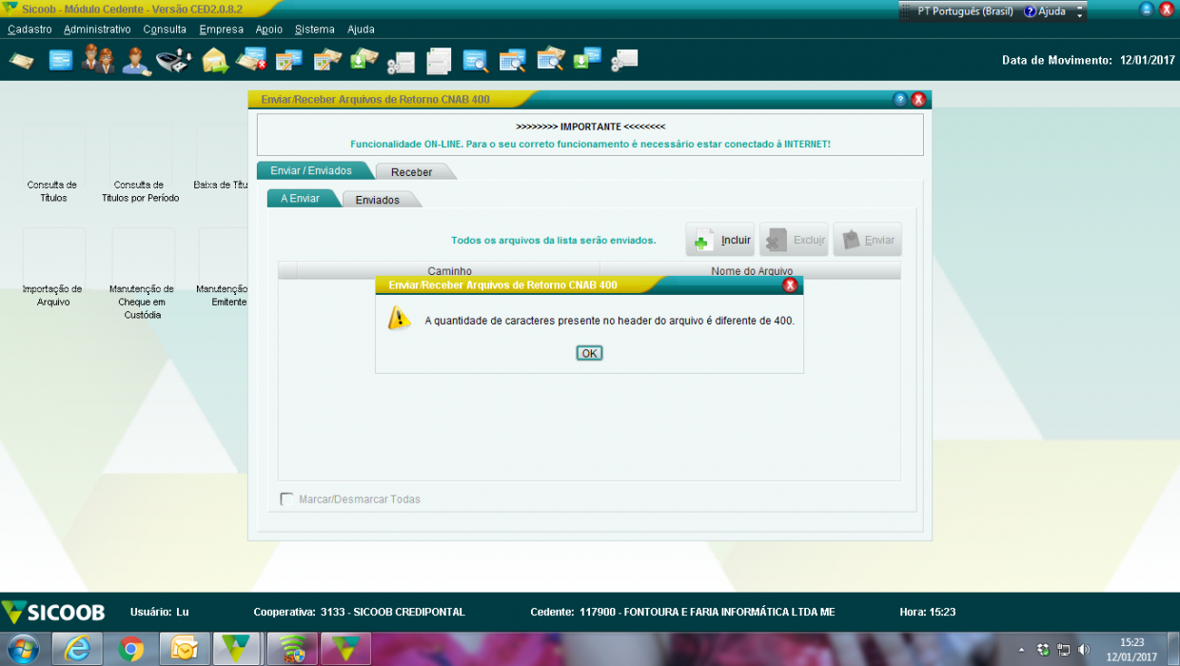This screenshot has width=1180, height=666.
Task: Open Importação de Arquivo shortcut
Action: [x=53, y=269]
